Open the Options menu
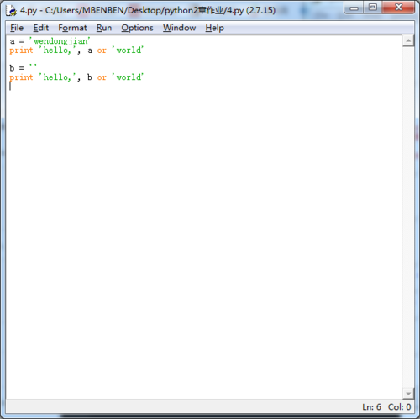 tap(137, 28)
